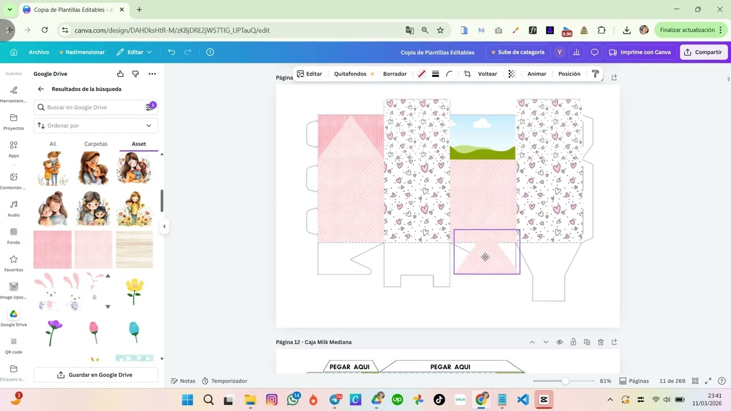
Task: Click the zoom slider handle
Action: tap(565, 381)
